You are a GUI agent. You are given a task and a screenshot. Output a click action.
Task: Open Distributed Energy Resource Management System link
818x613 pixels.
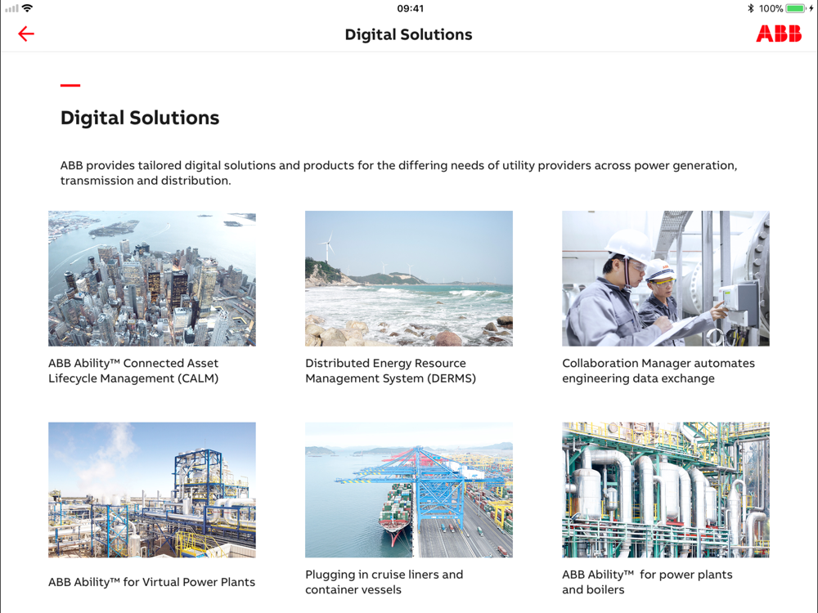391,370
